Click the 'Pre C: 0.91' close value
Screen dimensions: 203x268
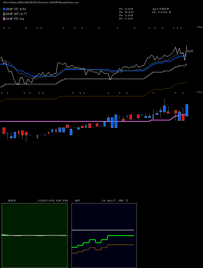tap(126, 19)
